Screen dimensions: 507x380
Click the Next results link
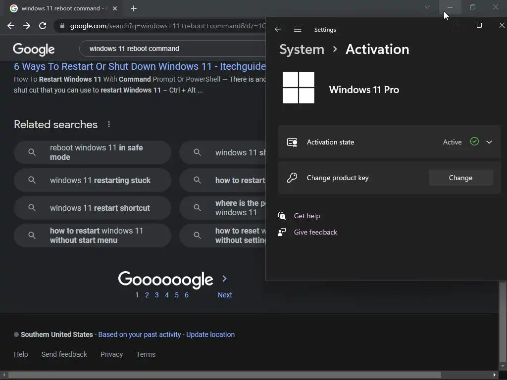click(225, 295)
